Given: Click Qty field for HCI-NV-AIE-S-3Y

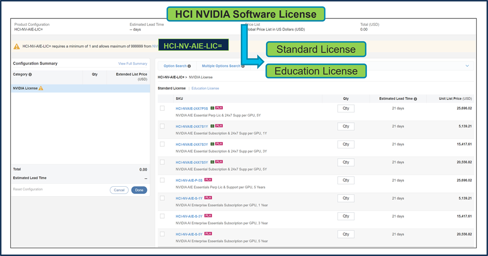Looking at the screenshot, I should tap(346, 216).
